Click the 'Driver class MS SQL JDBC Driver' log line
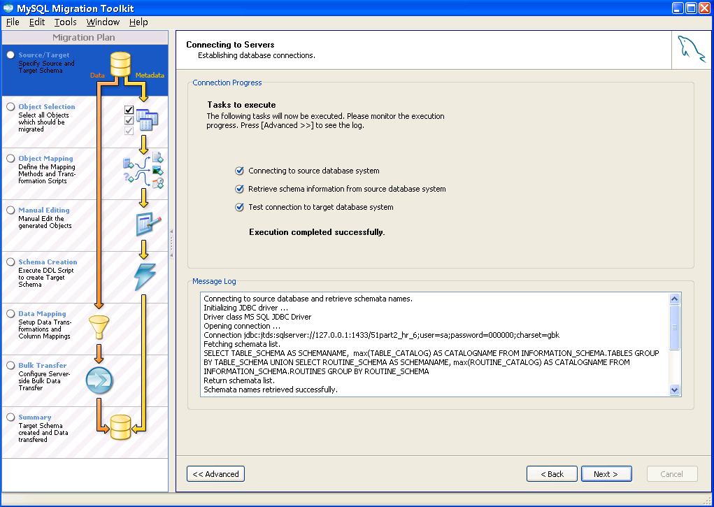The width and height of the screenshot is (714, 507). point(257,317)
